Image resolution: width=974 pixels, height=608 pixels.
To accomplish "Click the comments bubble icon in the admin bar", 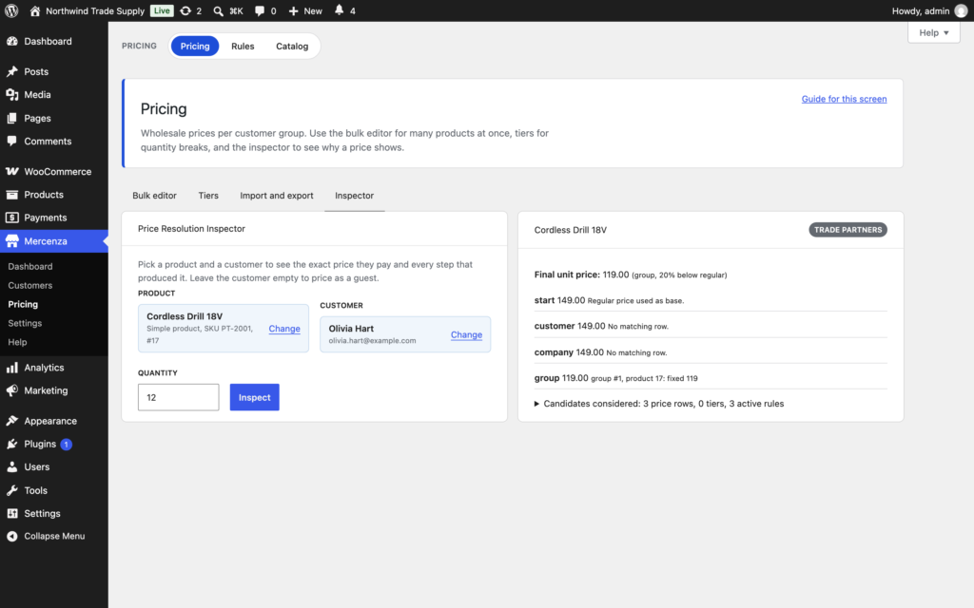I will (260, 10).
